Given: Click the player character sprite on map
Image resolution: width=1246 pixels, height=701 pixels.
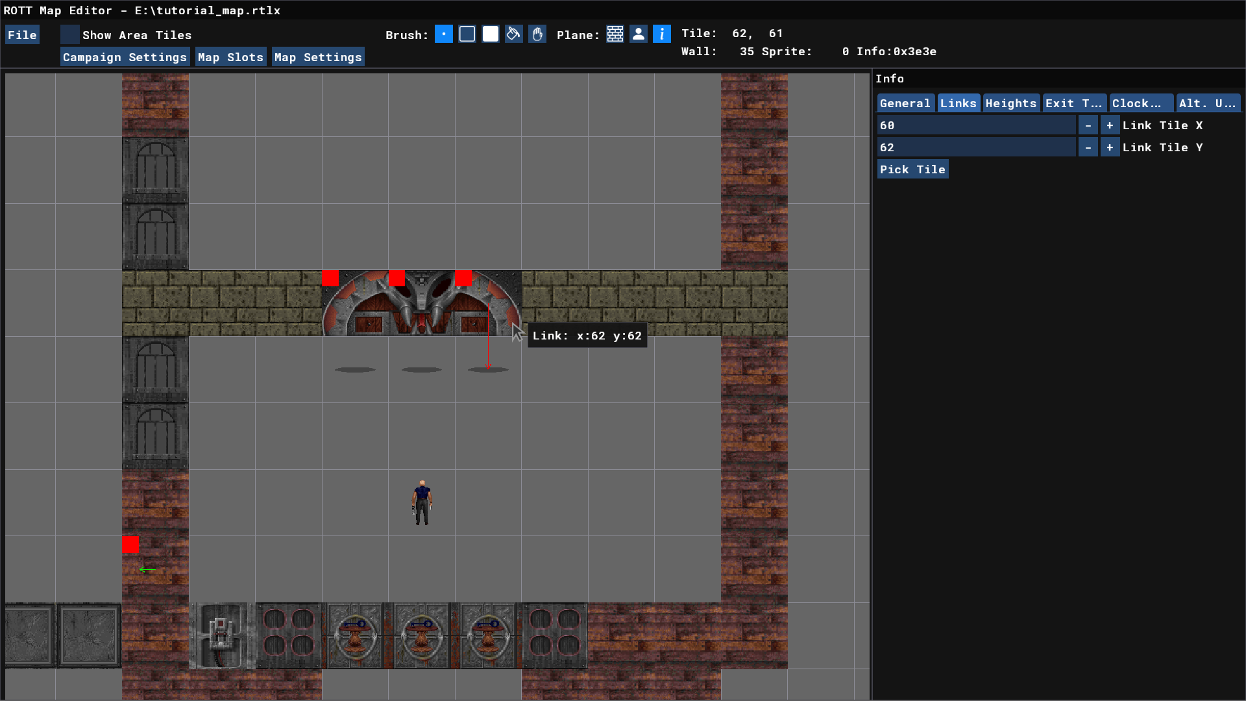Looking at the screenshot, I should click(422, 503).
